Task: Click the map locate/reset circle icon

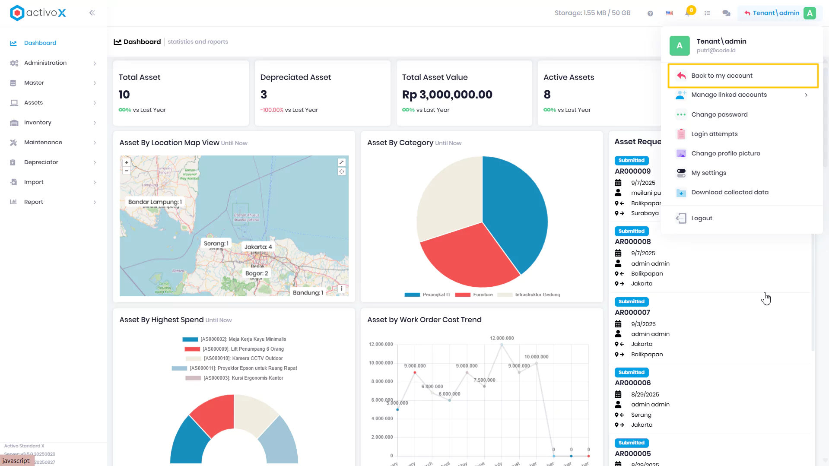Action: point(341,171)
